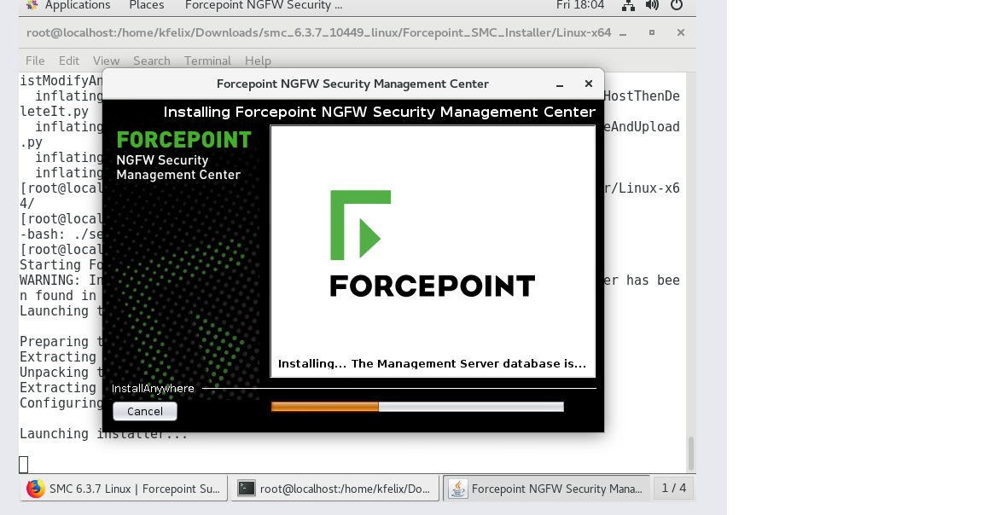Select the Java installer icon in the taskbar
Screen dimensions: 983x515
click(546, 488)
